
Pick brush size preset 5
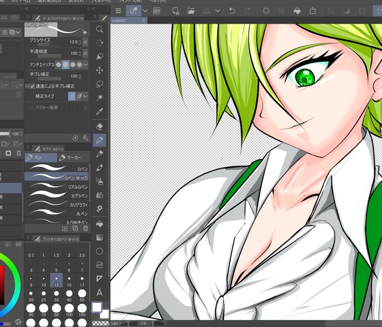(56, 266)
